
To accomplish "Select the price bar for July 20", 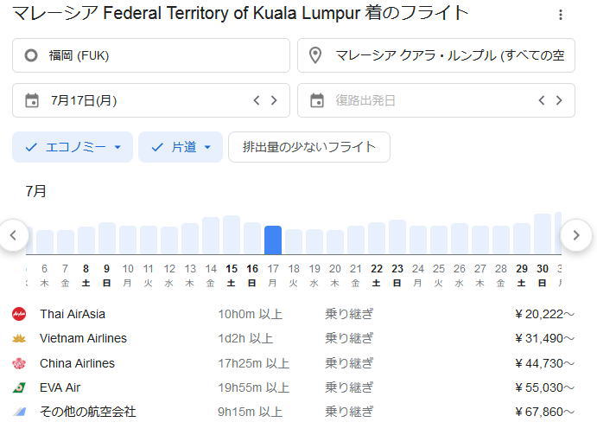I will pyautogui.click(x=335, y=242).
